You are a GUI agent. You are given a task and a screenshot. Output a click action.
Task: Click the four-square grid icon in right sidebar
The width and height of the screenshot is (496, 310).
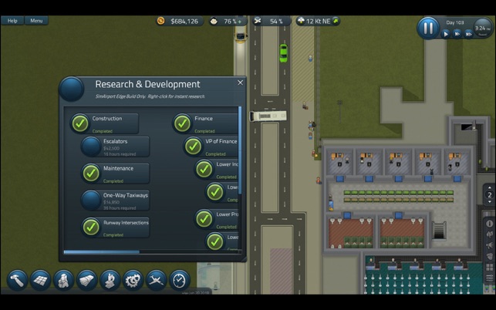[489, 268]
